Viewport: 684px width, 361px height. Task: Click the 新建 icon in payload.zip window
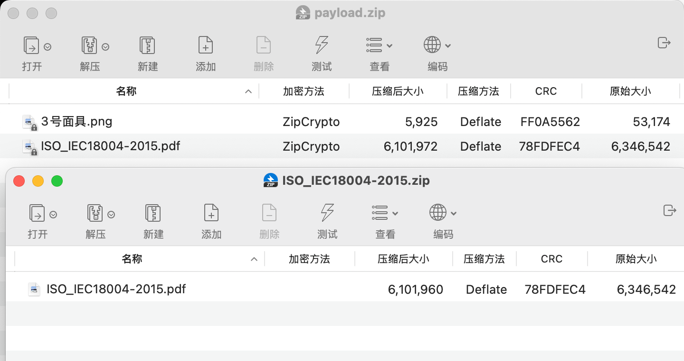[147, 45]
